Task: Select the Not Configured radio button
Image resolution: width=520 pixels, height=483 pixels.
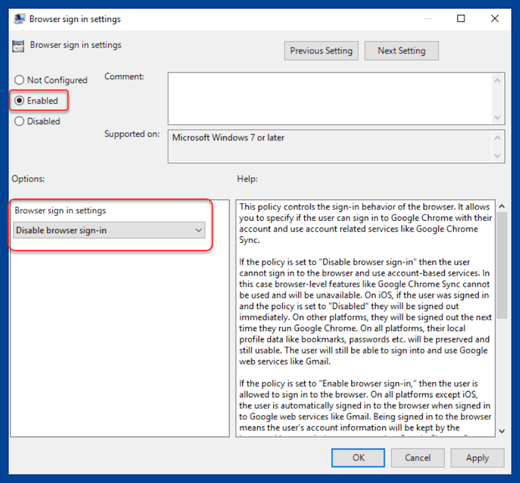Action: pos(19,80)
